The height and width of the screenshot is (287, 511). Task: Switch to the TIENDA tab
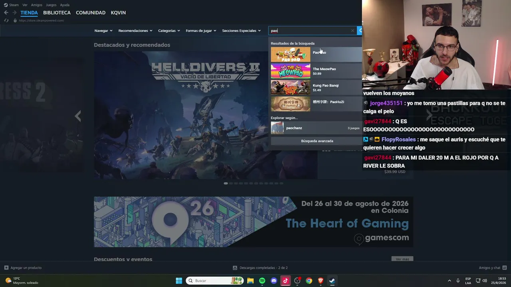(x=29, y=13)
